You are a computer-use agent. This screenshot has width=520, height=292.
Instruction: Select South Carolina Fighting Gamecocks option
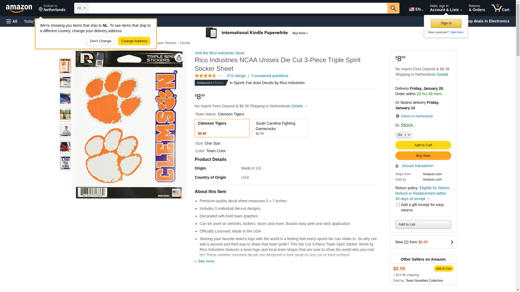tap(280, 128)
